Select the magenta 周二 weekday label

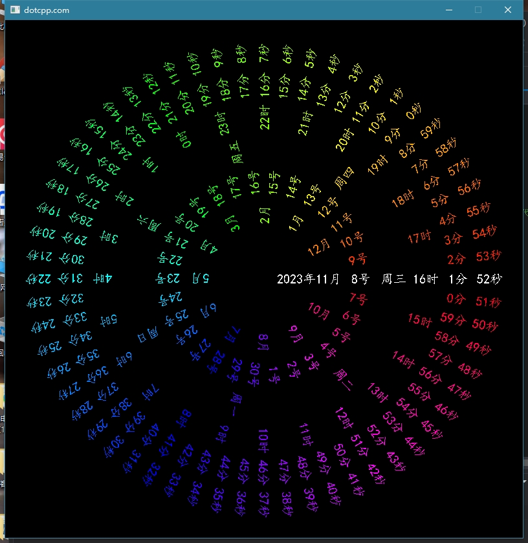coord(344,375)
